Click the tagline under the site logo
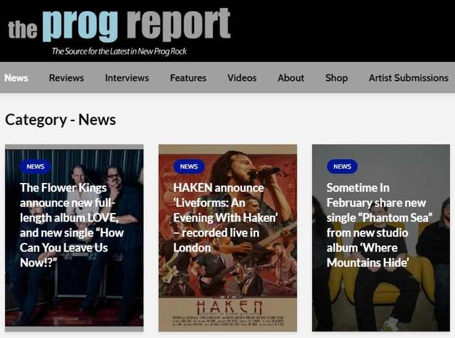455x338 pixels. tap(119, 51)
